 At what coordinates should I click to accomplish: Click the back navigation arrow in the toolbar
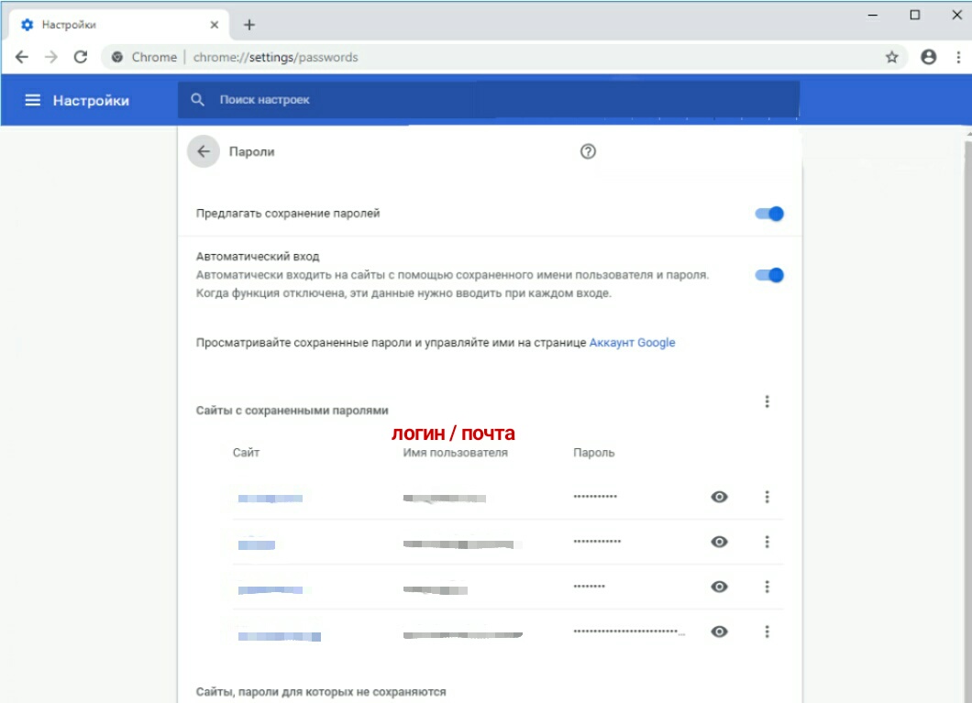21,57
